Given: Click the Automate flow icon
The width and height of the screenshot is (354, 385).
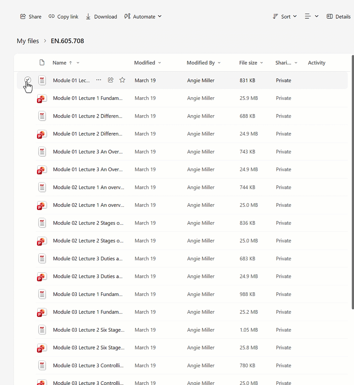Looking at the screenshot, I should click(127, 16).
